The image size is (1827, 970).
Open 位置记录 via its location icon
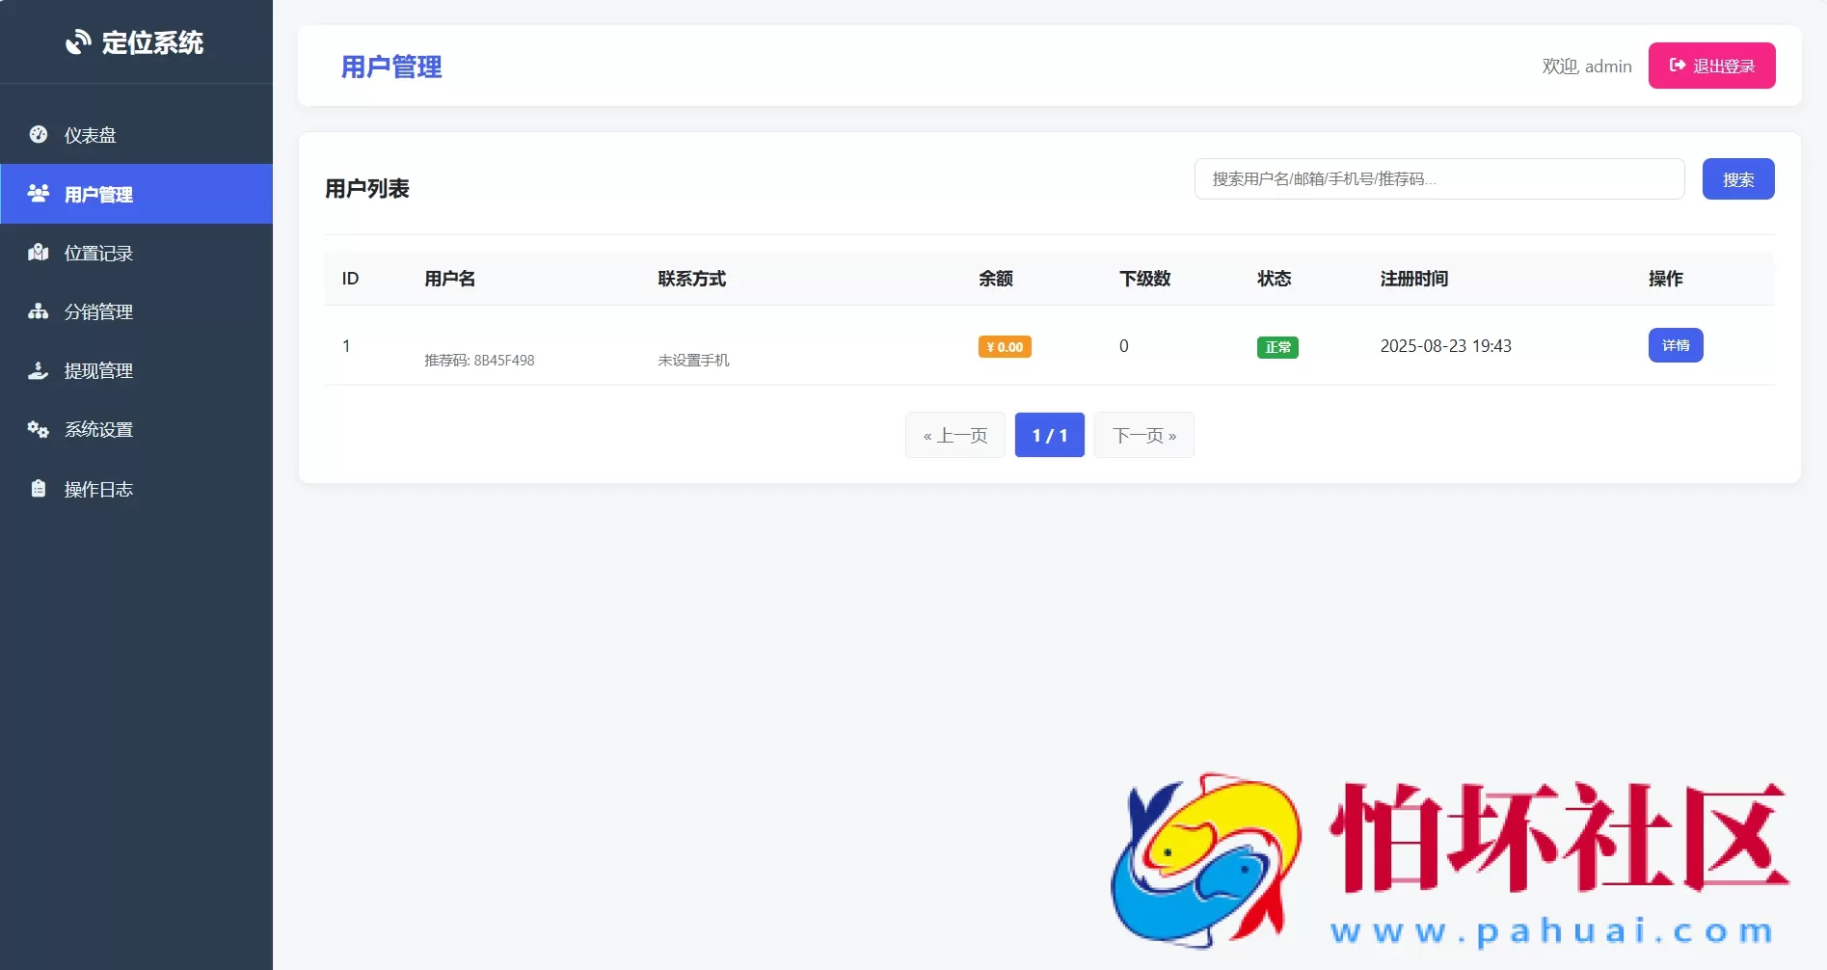coord(38,253)
